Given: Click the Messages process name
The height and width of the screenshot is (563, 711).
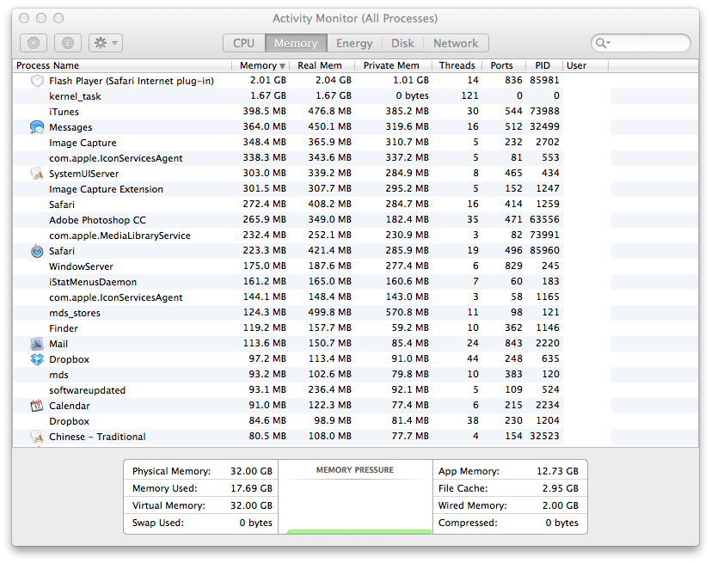Looking at the screenshot, I should click(70, 127).
